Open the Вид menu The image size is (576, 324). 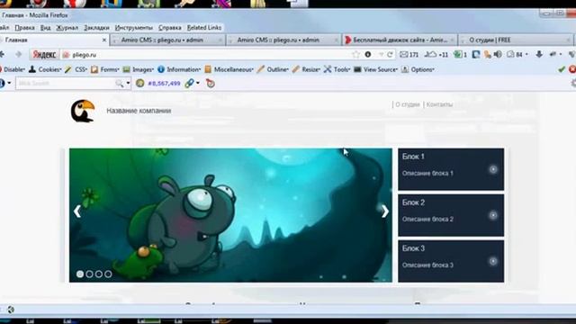46,28
